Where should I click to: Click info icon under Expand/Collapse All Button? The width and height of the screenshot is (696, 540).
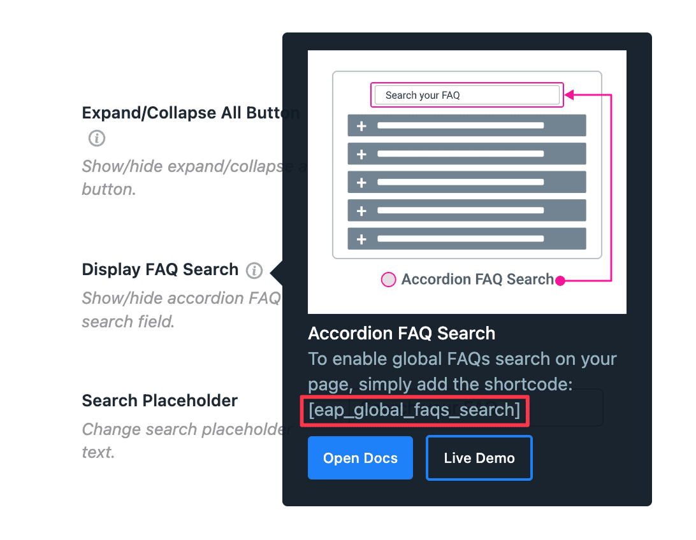click(x=96, y=138)
